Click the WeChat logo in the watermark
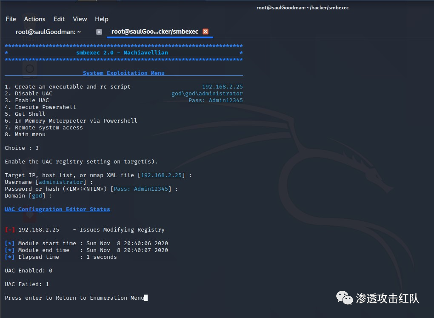The height and width of the screenshot is (318, 434). [x=345, y=298]
